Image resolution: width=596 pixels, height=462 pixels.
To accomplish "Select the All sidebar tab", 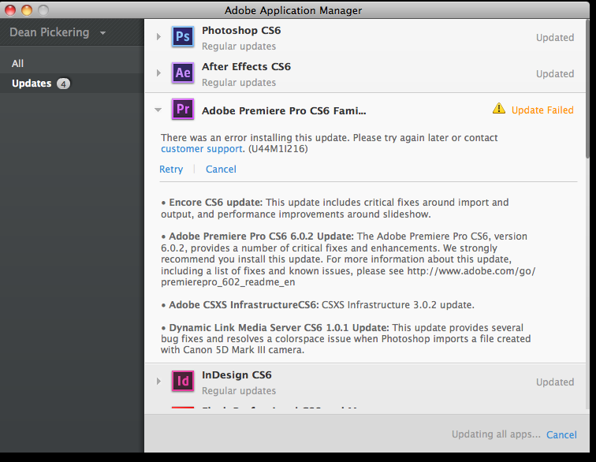I will point(18,63).
